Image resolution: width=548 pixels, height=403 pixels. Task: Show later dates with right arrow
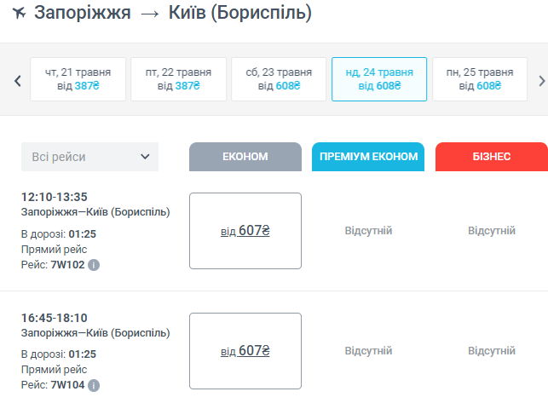[x=540, y=81]
